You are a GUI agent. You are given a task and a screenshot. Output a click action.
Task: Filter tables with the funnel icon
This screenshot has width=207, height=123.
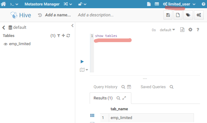59,36
